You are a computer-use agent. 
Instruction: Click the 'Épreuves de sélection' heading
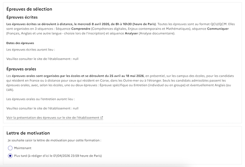tap(29, 9)
